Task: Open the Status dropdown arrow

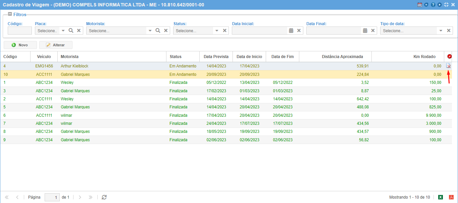Action: pyautogui.click(x=217, y=31)
